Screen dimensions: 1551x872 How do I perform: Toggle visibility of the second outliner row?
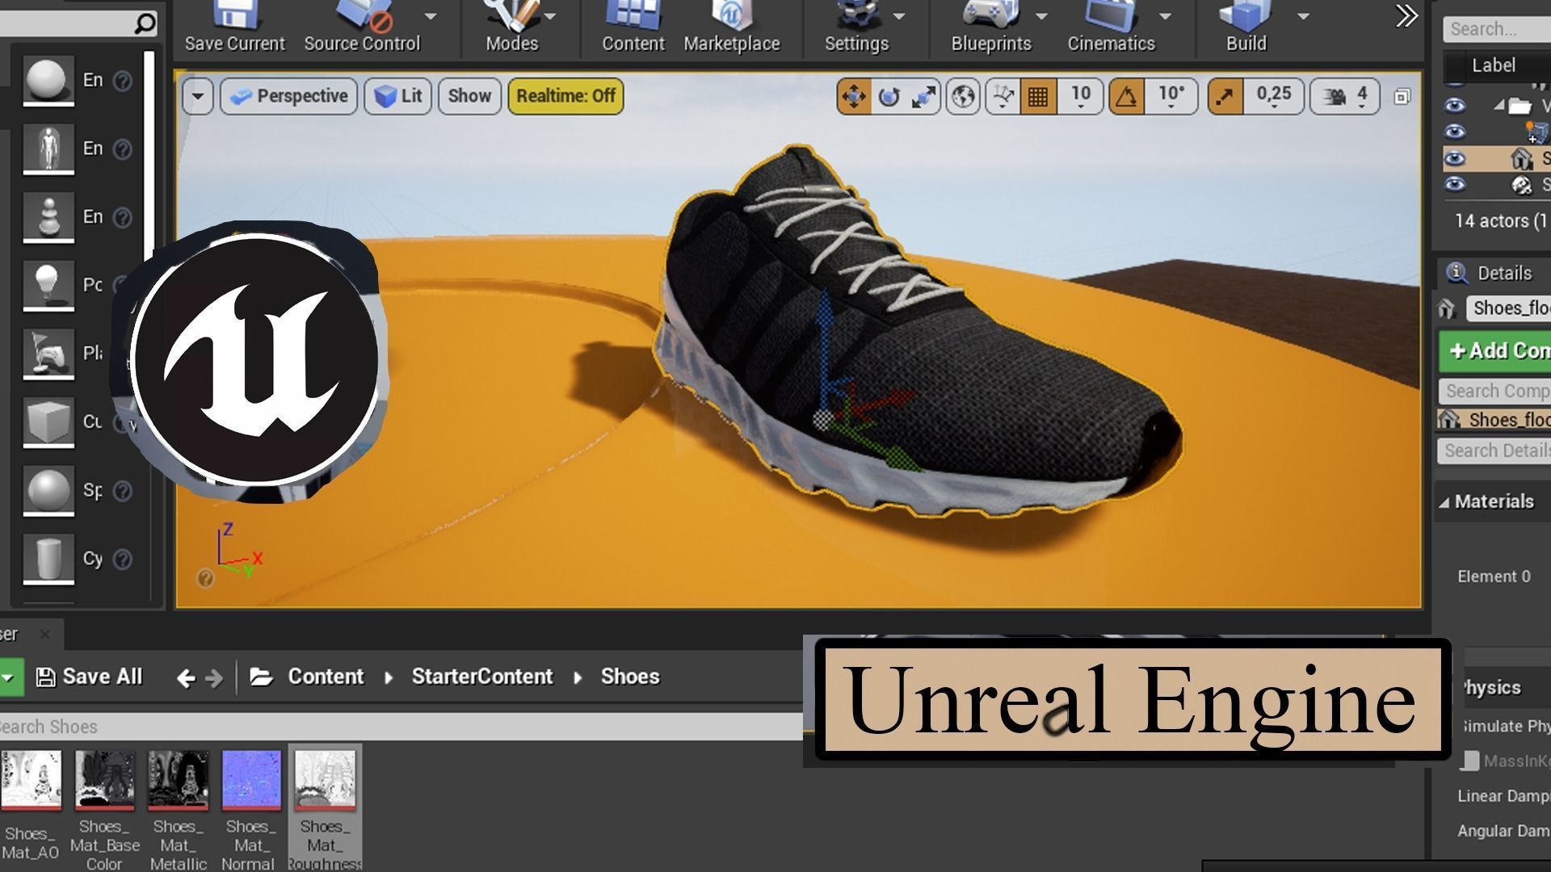(1455, 131)
